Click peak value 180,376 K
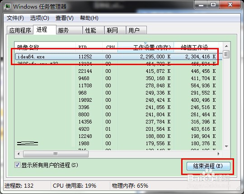Screen dimensions: 244x194 [x=203, y=143]
